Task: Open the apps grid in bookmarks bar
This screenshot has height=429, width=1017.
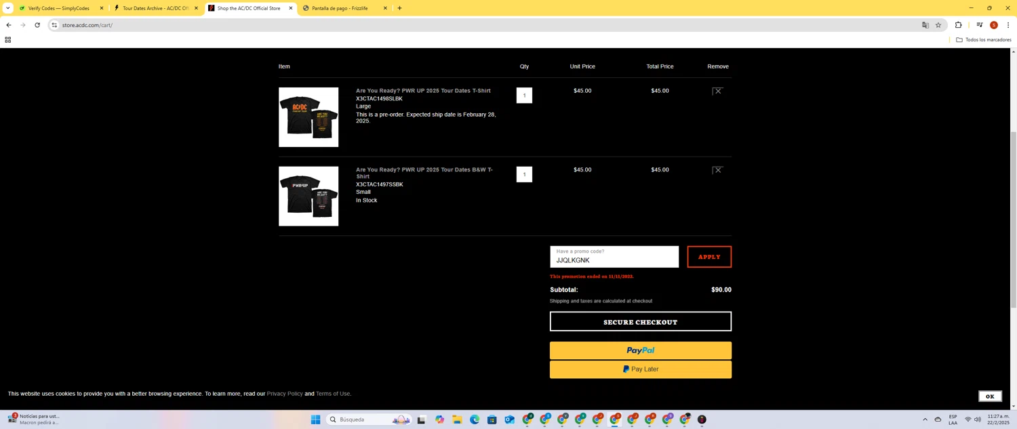Action: click(x=8, y=40)
